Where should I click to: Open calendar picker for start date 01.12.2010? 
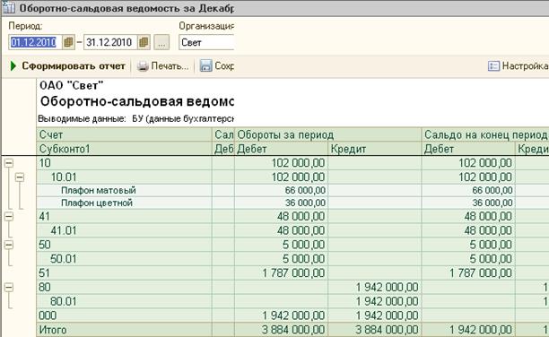pyautogui.click(x=68, y=42)
